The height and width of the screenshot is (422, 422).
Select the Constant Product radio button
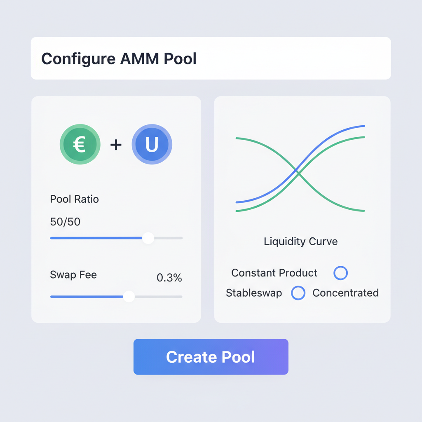[340, 273]
